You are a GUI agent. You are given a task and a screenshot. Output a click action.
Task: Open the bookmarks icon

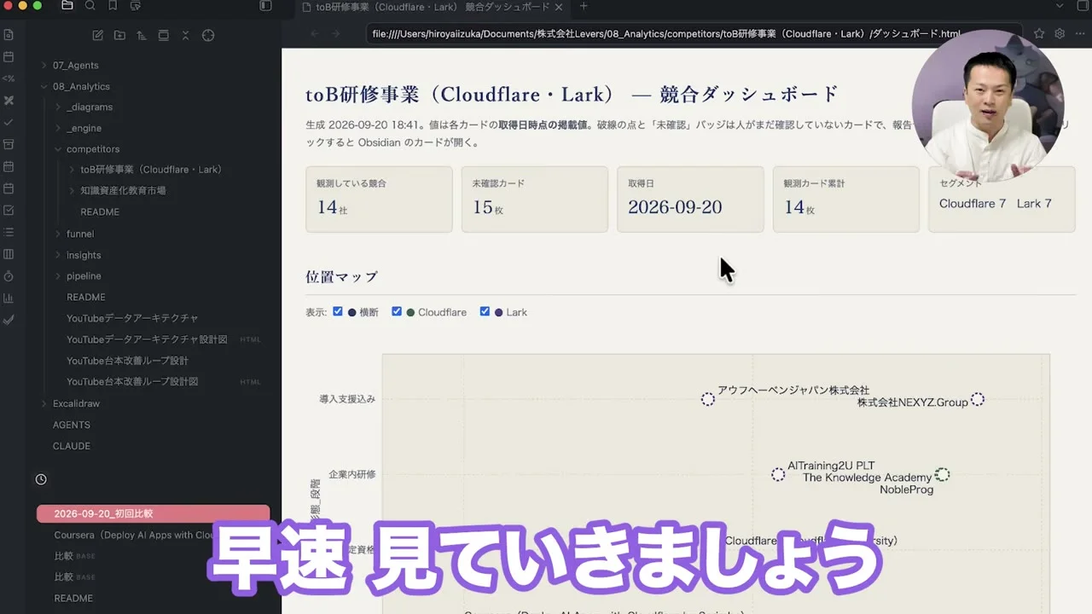113,6
